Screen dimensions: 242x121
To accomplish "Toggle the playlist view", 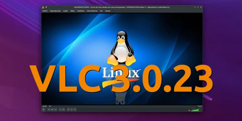I will [68, 109].
